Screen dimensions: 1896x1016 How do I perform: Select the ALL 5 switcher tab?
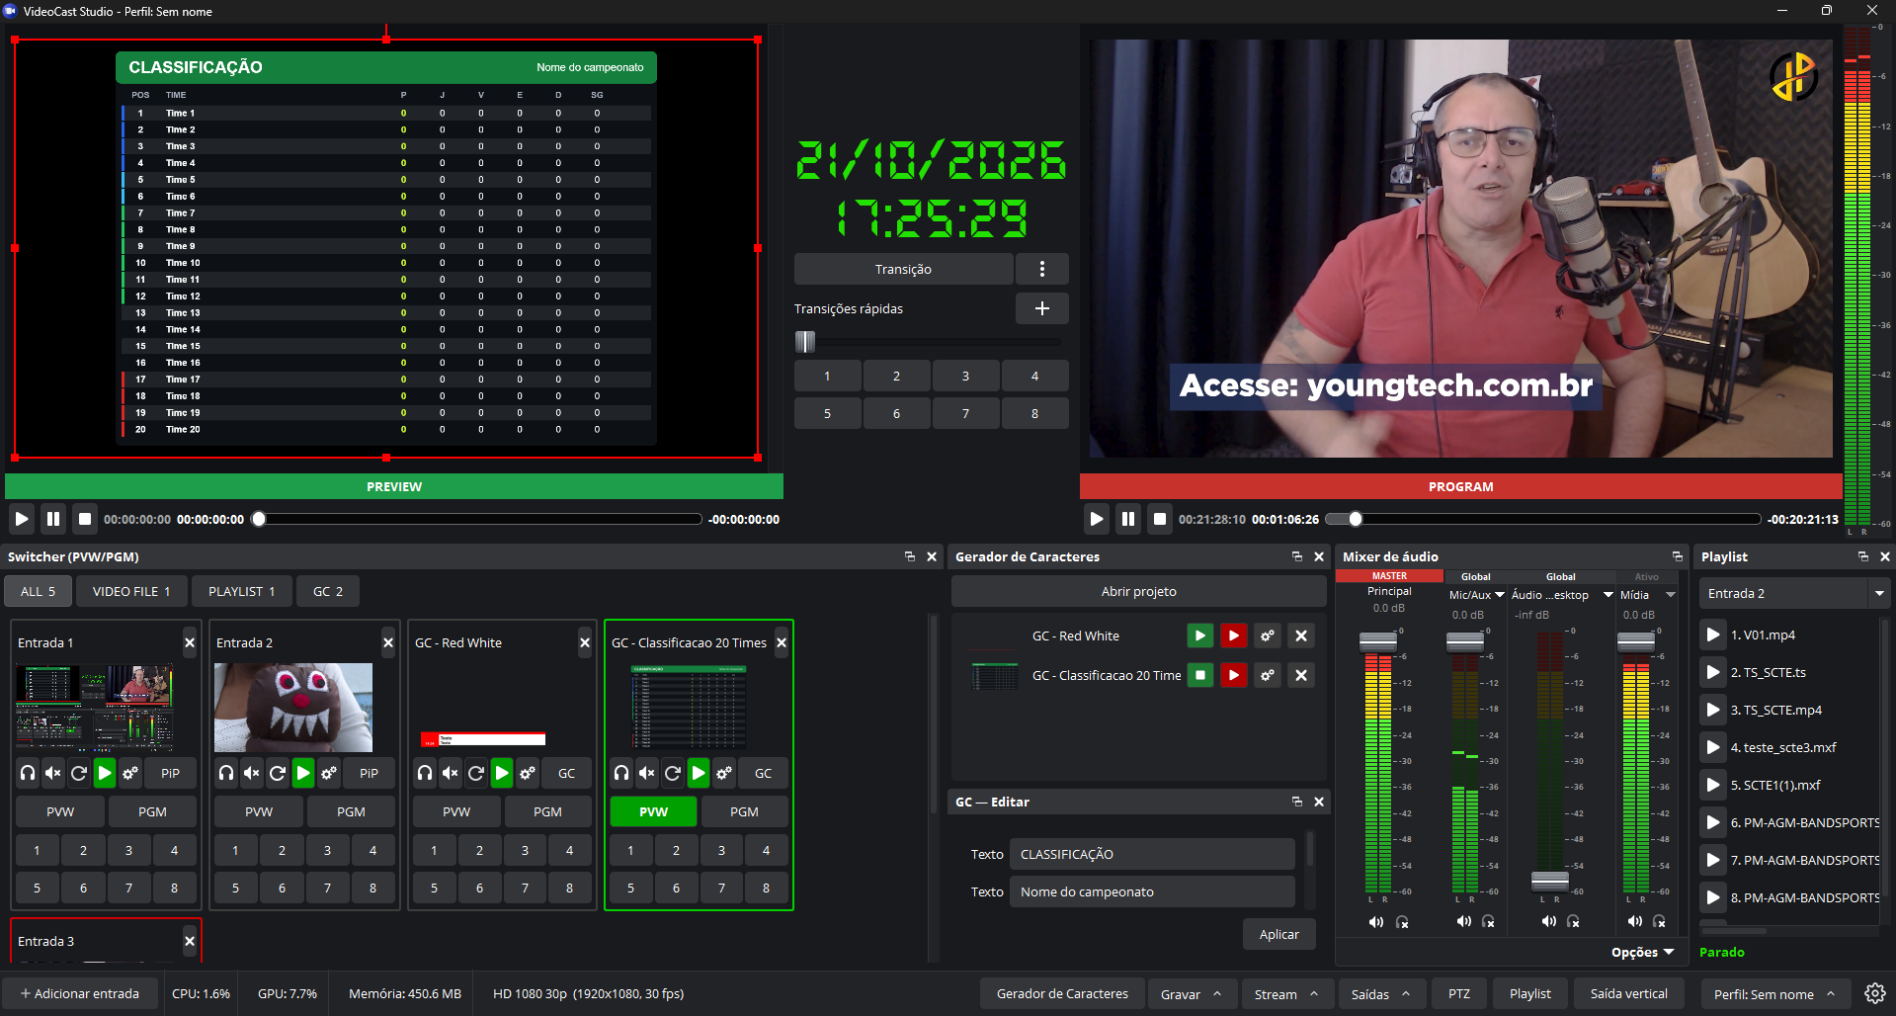coord(38,591)
